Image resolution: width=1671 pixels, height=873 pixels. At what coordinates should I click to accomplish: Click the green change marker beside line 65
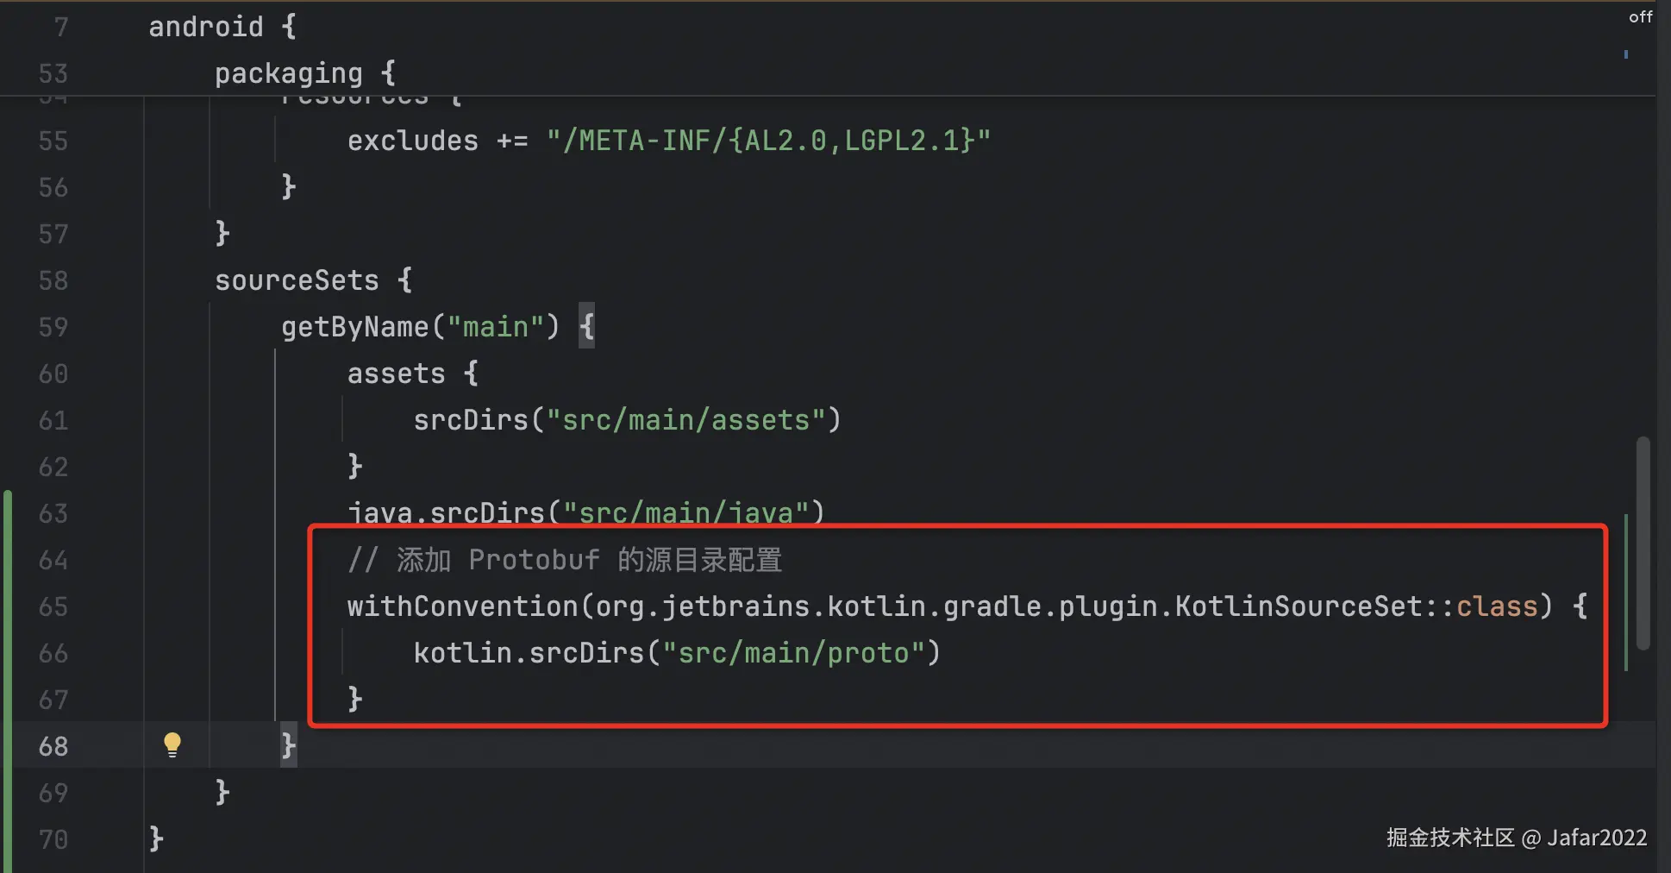[8, 606]
